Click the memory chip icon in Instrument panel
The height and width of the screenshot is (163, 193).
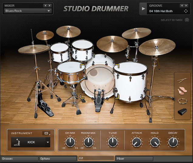pyautogui.click(x=46, y=133)
